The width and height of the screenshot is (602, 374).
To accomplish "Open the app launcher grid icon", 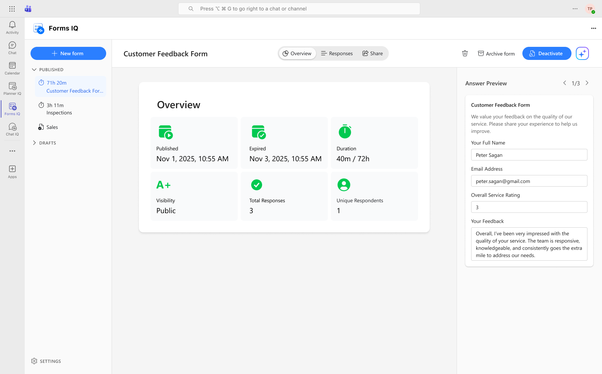I will (12, 9).
